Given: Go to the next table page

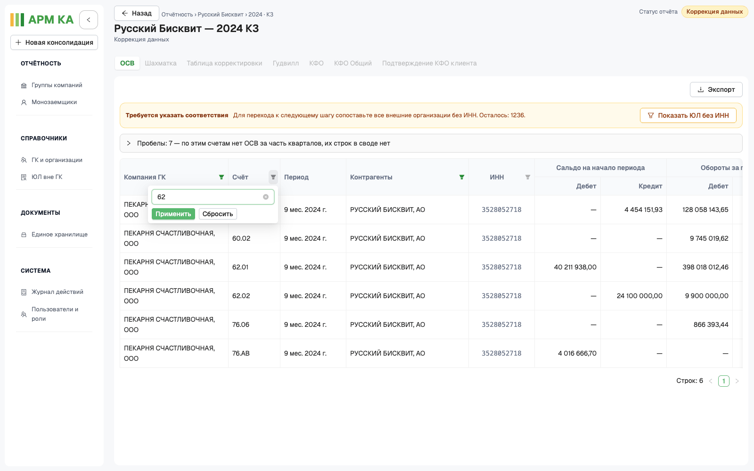Looking at the screenshot, I should tap(737, 381).
